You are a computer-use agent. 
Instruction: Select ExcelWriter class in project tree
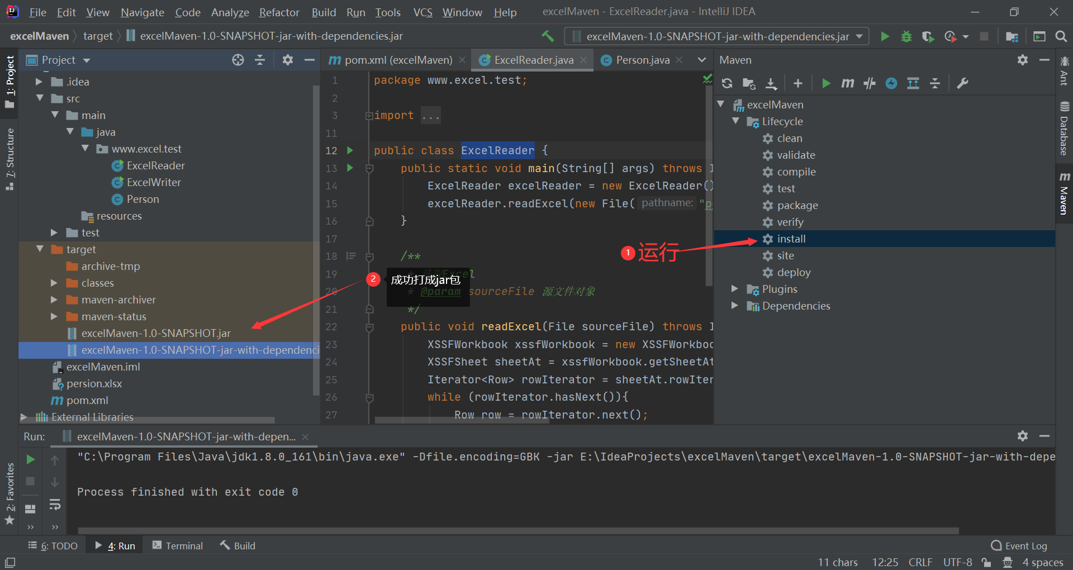point(154,182)
